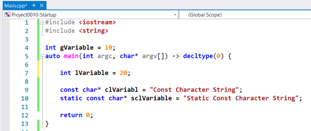Click the <iostream> include text
Image resolution: width=311 pixels, height=131 pixels.
tap(97, 22)
